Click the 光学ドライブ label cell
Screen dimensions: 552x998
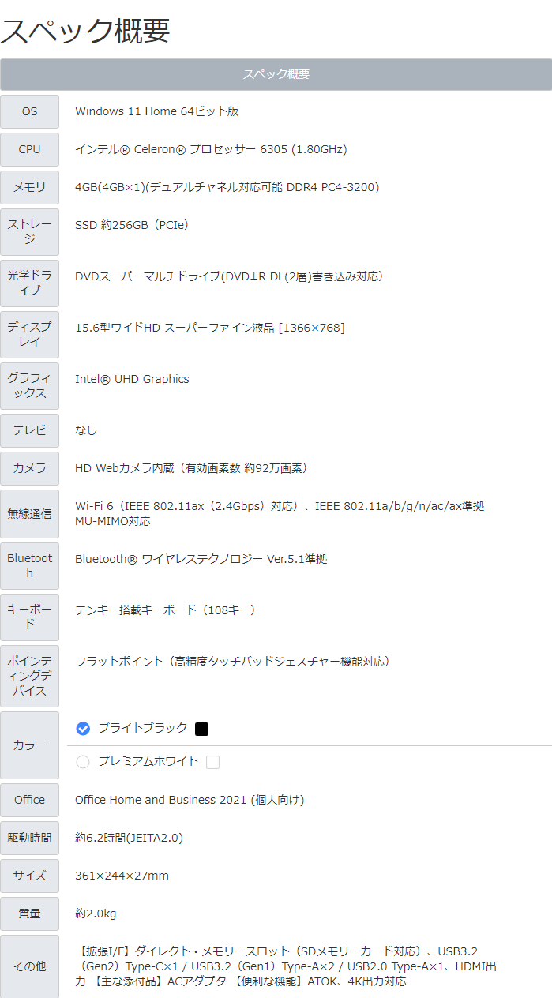29,283
